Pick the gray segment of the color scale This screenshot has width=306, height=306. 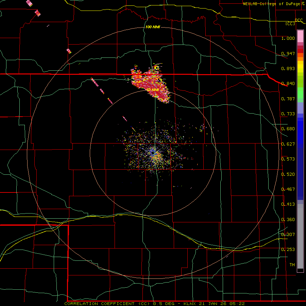(x=300, y=236)
